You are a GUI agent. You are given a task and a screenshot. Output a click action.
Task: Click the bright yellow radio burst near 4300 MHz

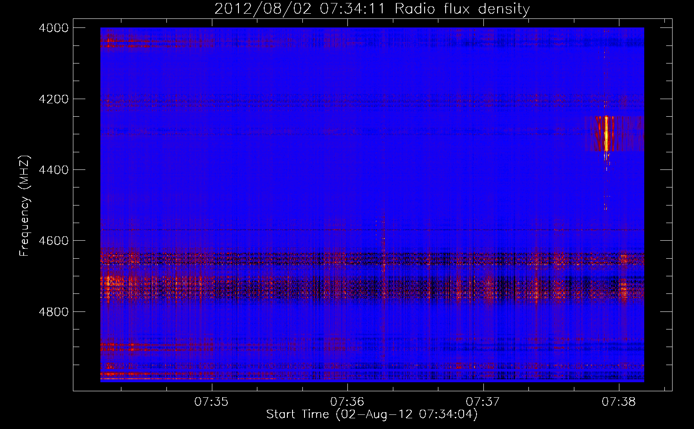tap(606, 133)
